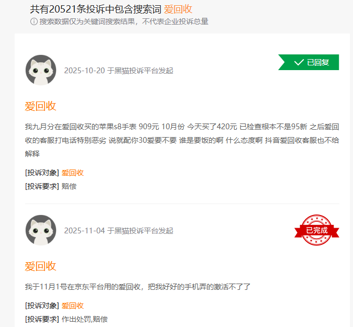Click the 2025-11-04 complaint date line
This screenshot has width=353, height=327.
point(119,231)
